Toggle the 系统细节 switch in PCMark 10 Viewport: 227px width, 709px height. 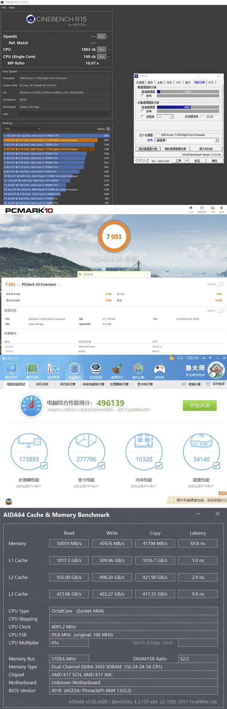tap(220, 310)
